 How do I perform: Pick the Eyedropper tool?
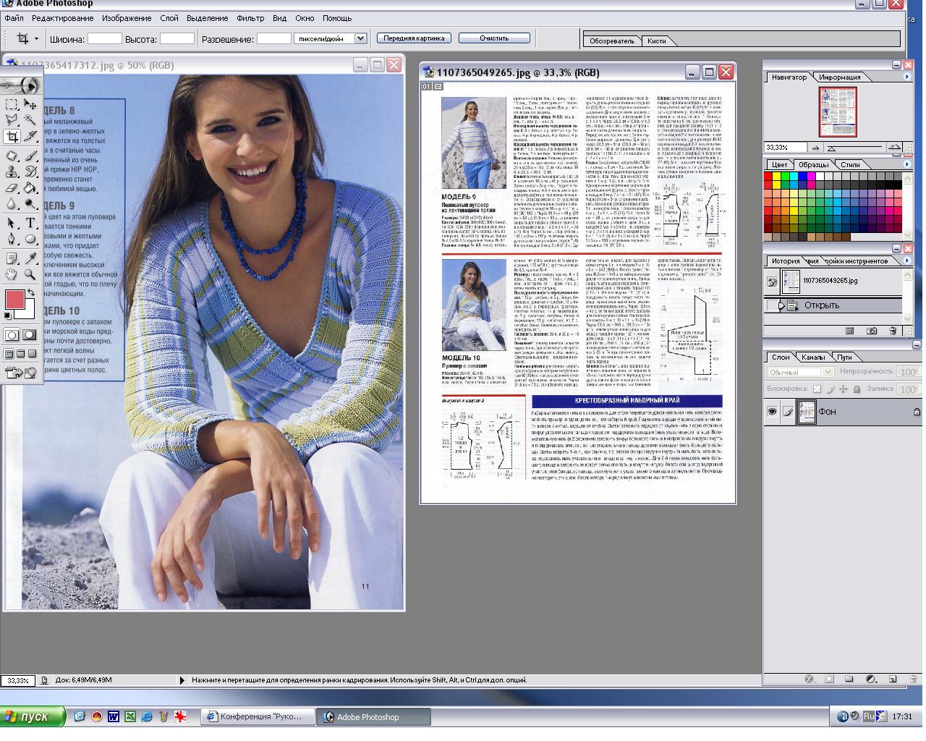(x=30, y=258)
